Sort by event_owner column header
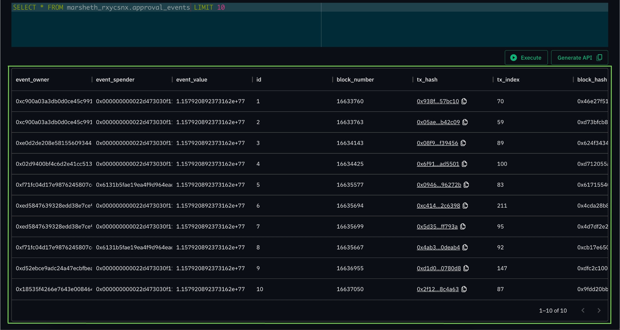This screenshot has width=620, height=330. point(32,80)
